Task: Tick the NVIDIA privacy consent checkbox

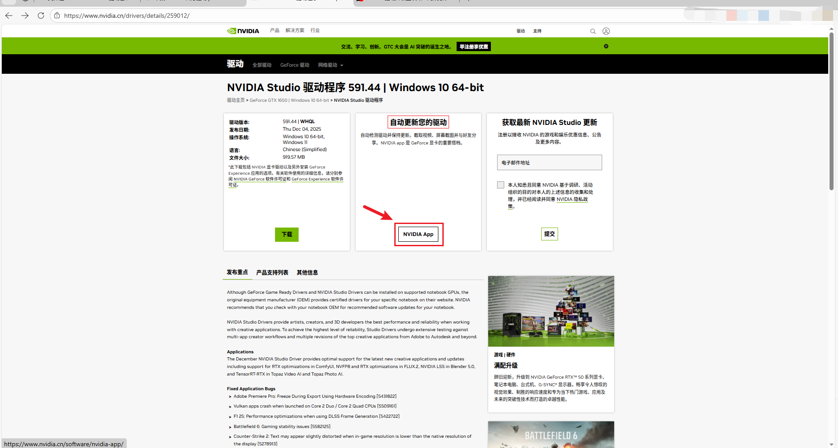Action: (501, 185)
